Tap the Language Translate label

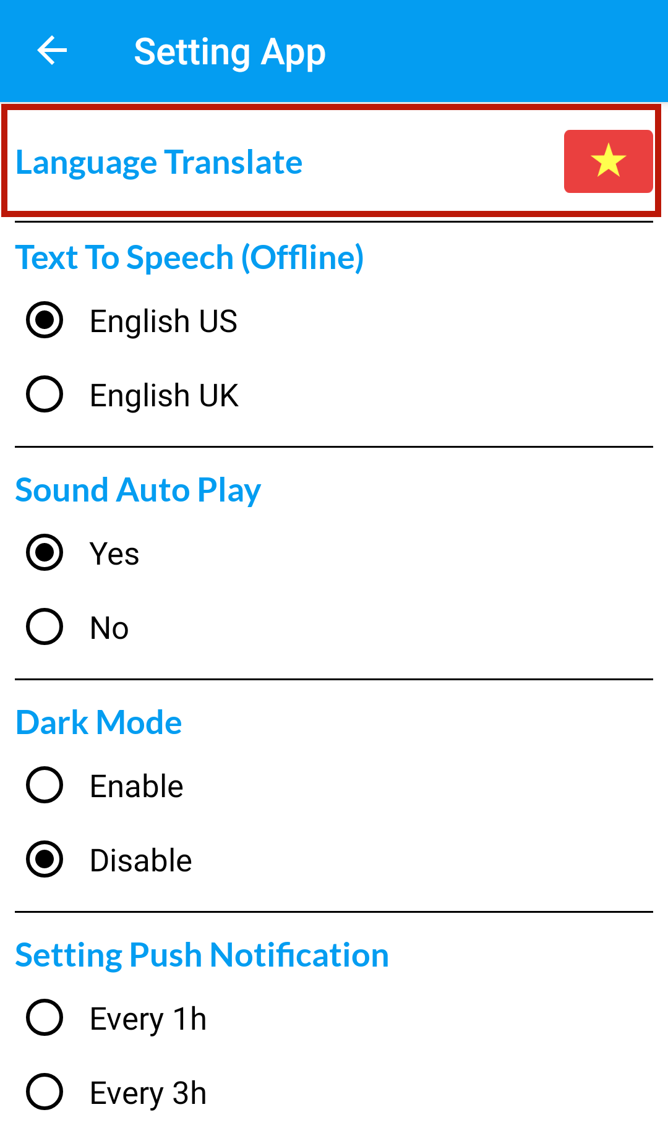[159, 163]
